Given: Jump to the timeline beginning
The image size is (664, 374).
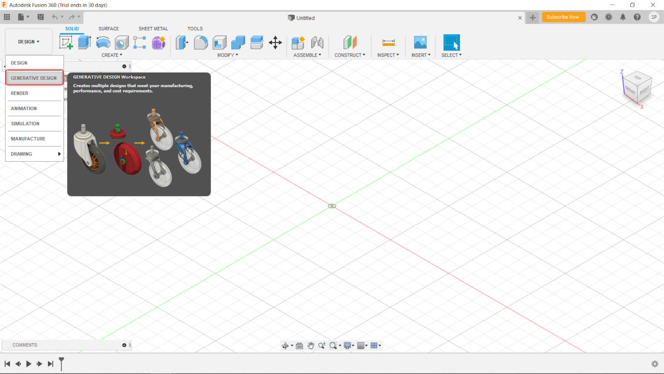Looking at the screenshot, I should [x=7, y=364].
